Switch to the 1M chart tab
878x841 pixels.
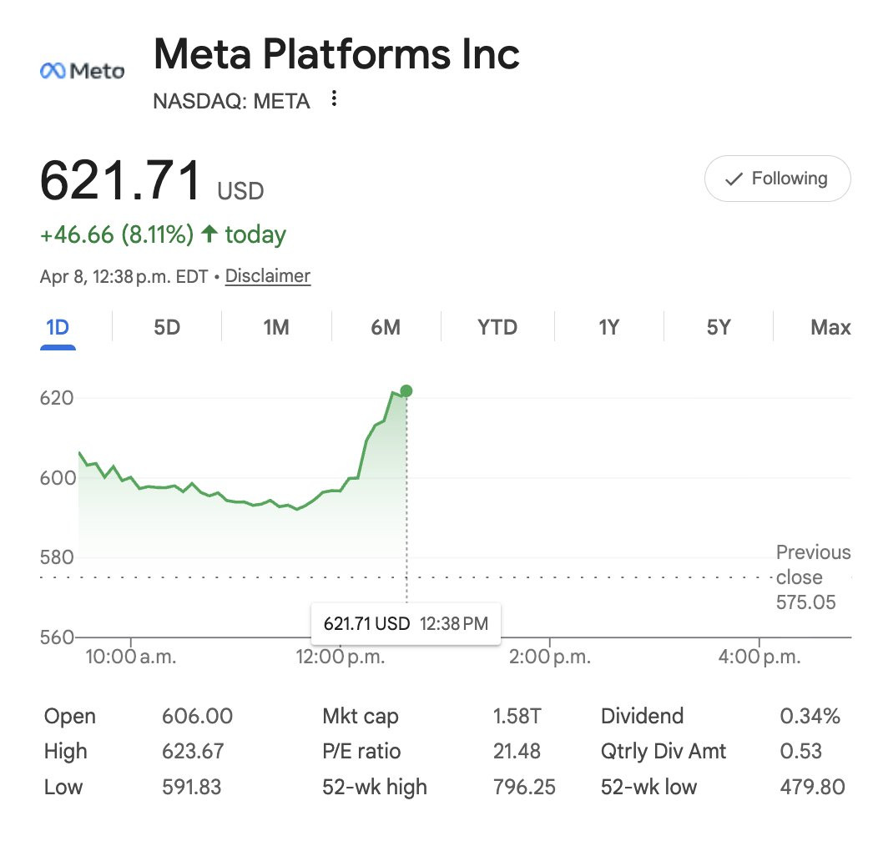(276, 327)
